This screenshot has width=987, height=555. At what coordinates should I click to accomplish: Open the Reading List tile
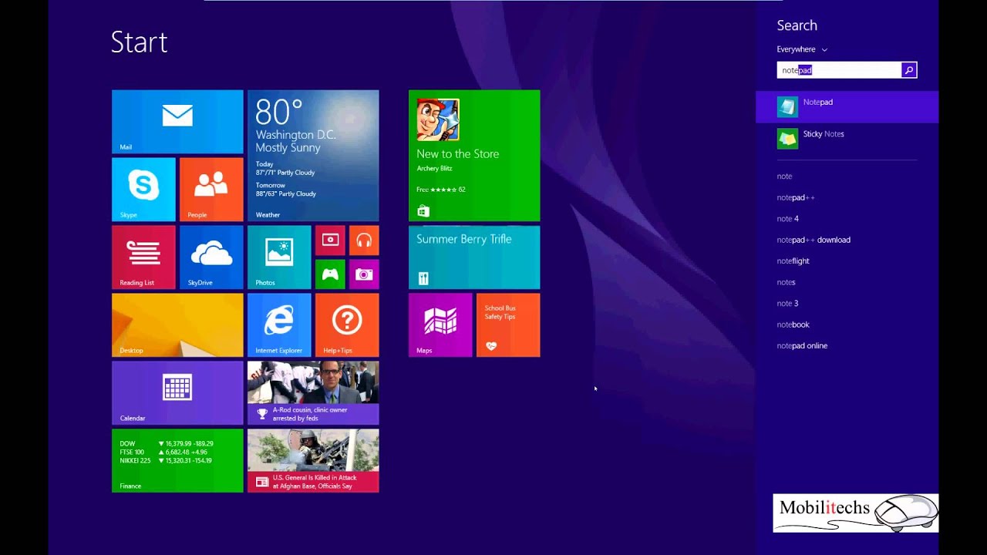[143, 257]
